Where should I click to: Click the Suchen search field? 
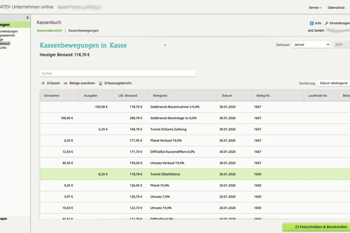[x=118, y=73]
